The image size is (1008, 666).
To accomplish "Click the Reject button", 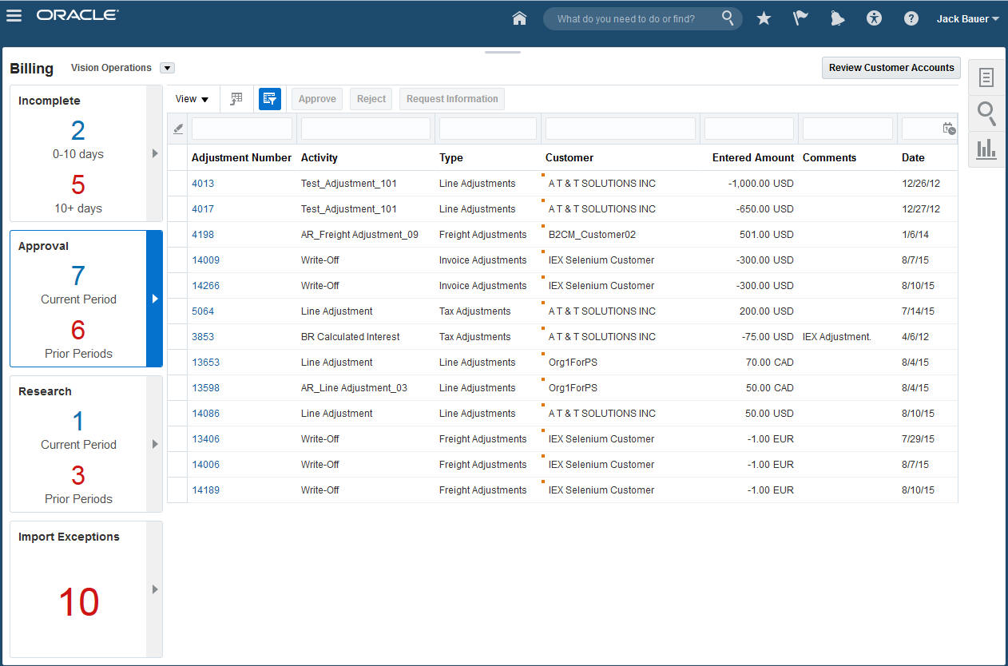I will pos(371,99).
